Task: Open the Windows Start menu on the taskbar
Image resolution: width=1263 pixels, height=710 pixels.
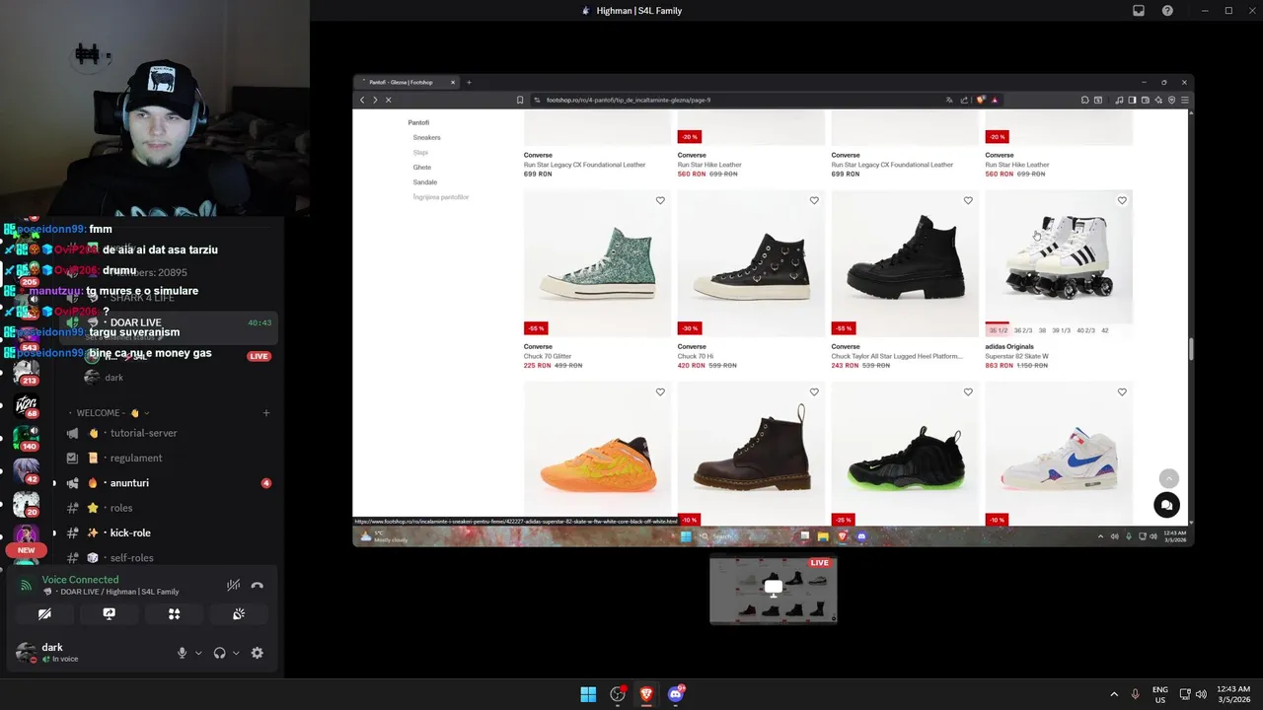Action: tap(588, 694)
